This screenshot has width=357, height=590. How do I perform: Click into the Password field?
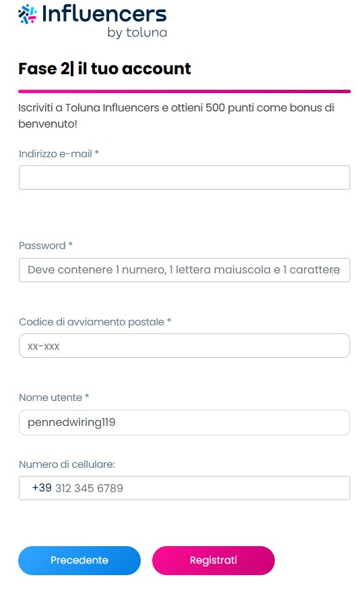[185, 270]
